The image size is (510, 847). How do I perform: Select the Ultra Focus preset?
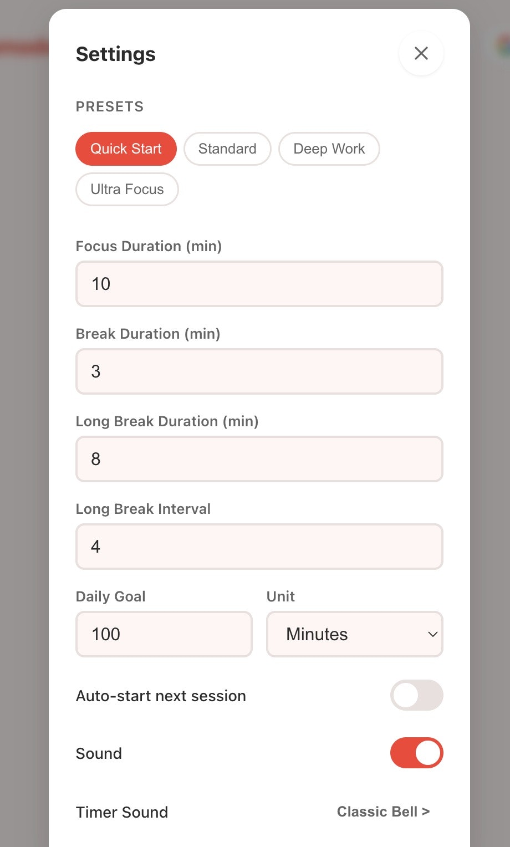click(127, 189)
